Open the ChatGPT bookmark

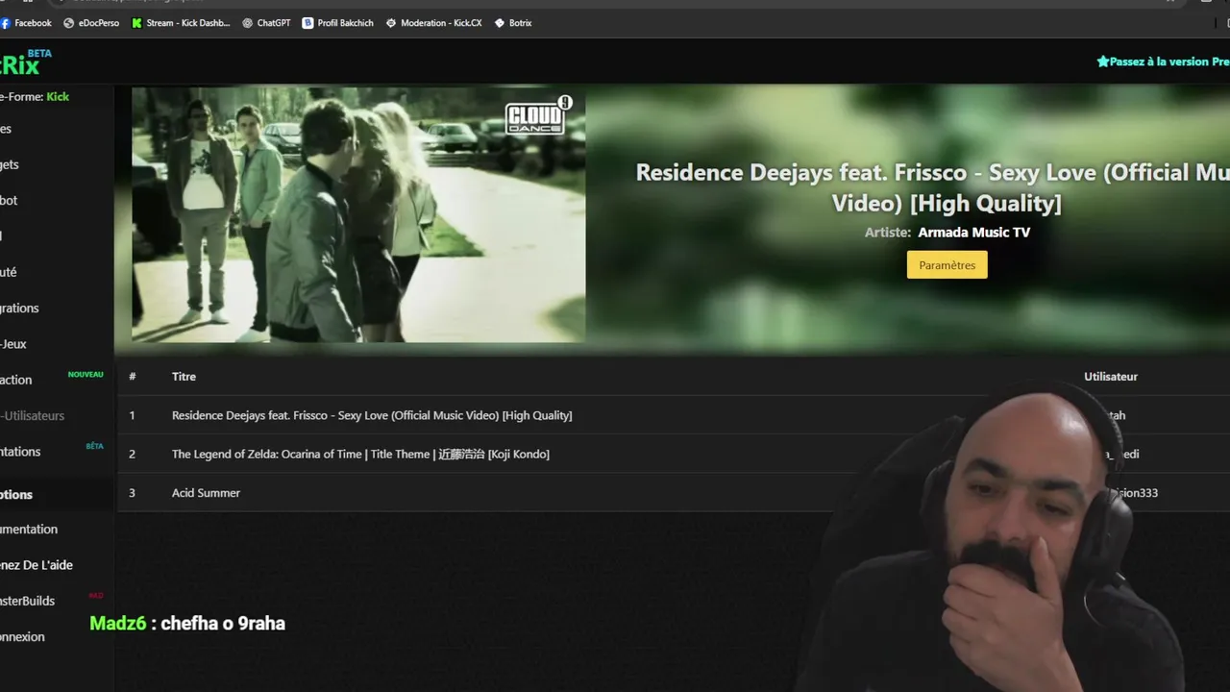266,23
